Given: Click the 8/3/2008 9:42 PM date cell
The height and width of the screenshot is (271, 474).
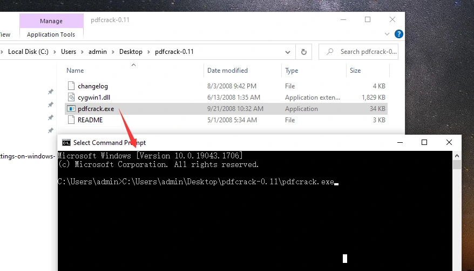Looking at the screenshot, I should (232, 86).
